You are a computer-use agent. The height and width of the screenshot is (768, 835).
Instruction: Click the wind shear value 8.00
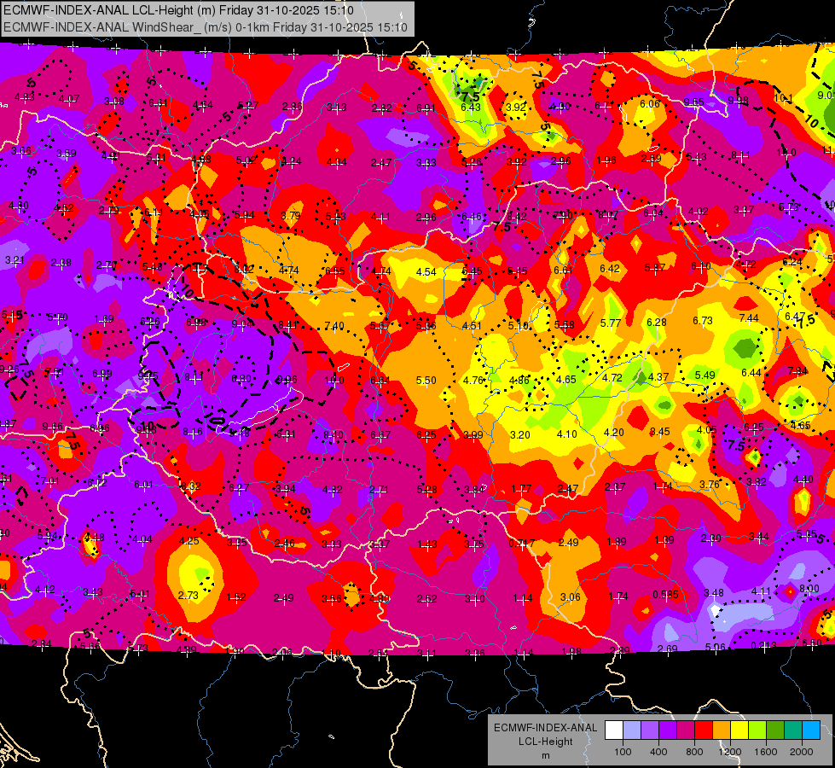(809, 589)
